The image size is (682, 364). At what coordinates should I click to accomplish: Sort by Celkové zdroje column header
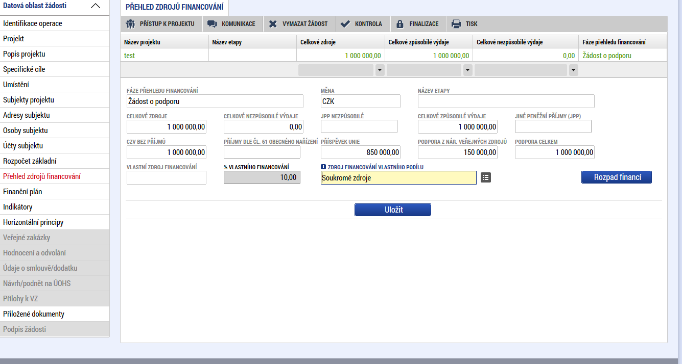coord(341,42)
